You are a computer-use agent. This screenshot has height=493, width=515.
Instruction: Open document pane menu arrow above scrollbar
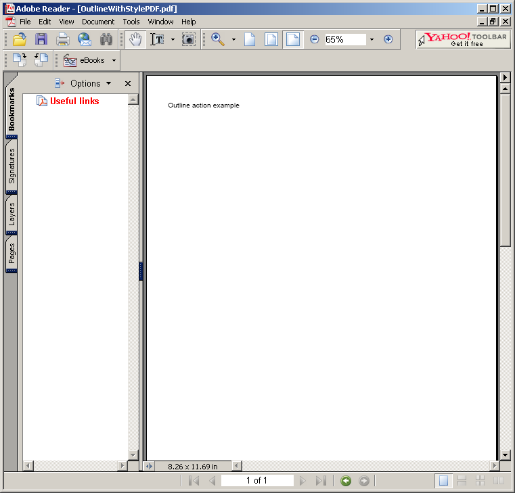pyautogui.click(x=505, y=78)
